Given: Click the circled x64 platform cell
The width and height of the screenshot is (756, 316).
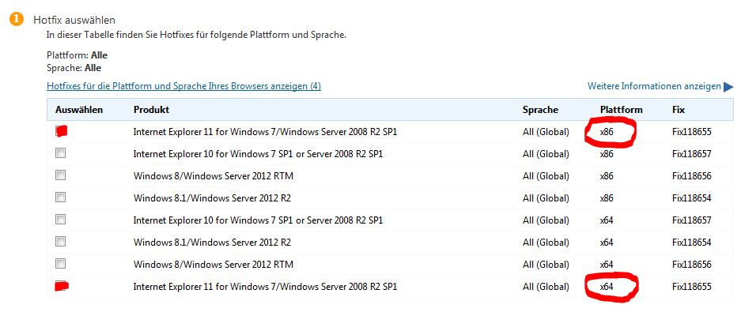Looking at the screenshot, I should (607, 286).
